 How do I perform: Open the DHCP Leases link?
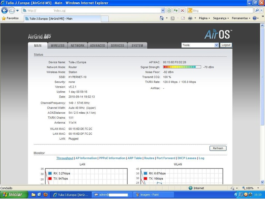[x=187, y=158]
